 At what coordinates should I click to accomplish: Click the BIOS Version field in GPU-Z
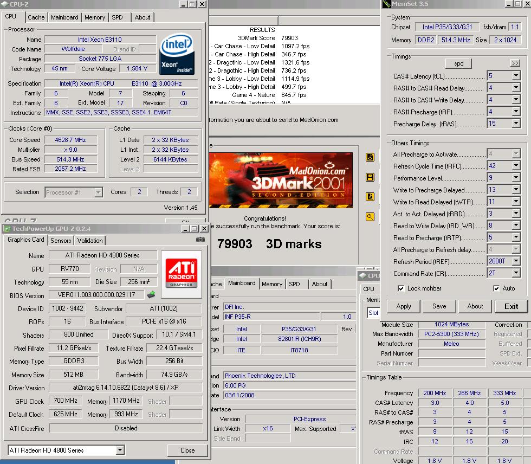click(x=96, y=295)
